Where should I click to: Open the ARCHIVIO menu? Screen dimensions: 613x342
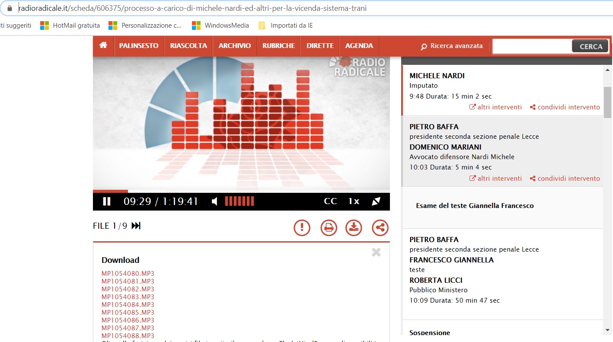[235, 46]
